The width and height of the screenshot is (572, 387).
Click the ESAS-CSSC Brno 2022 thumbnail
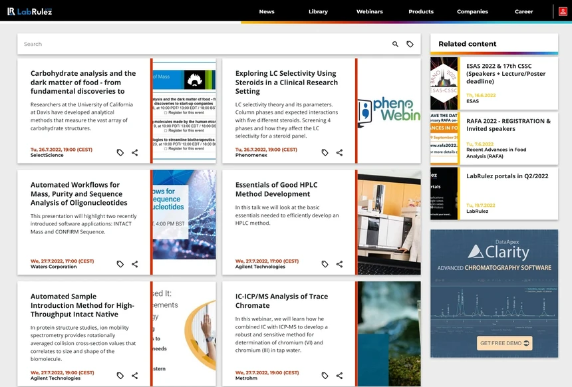pyautogui.click(x=444, y=84)
